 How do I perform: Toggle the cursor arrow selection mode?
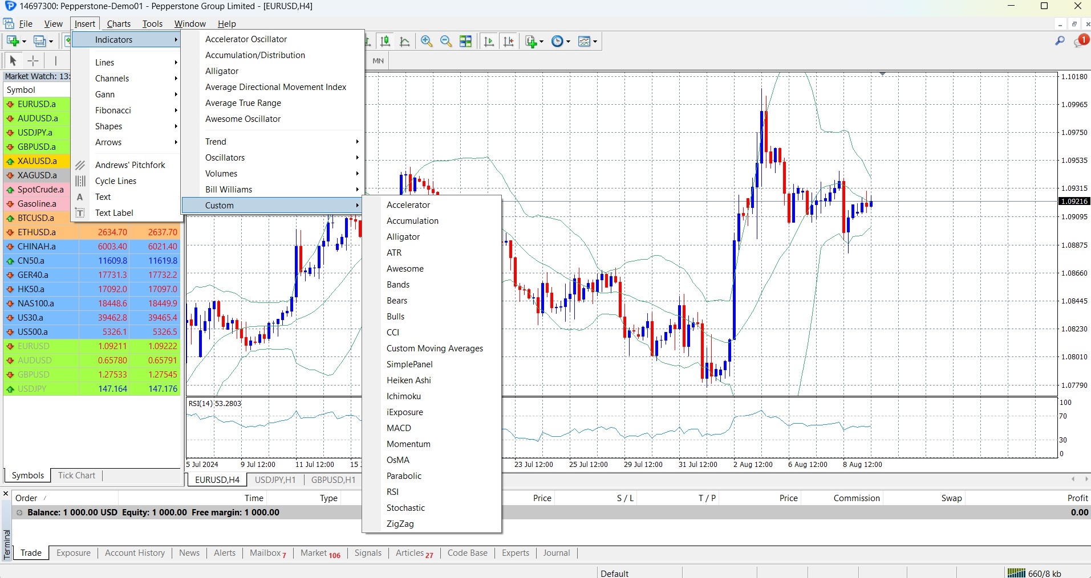pyautogui.click(x=12, y=60)
